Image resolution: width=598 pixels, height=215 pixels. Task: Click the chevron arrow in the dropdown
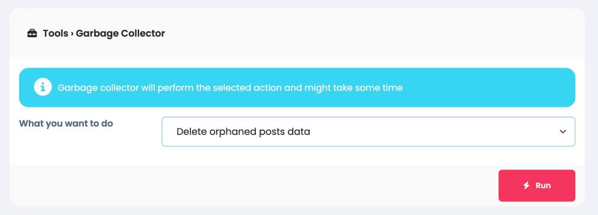[x=562, y=131]
